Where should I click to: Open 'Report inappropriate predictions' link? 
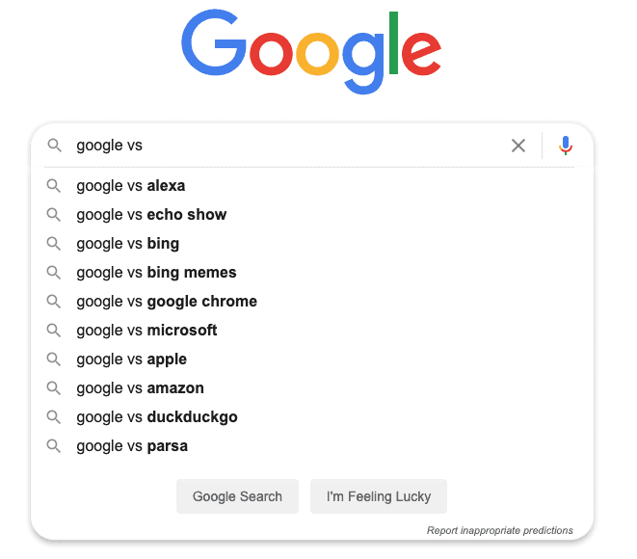[500, 530]
